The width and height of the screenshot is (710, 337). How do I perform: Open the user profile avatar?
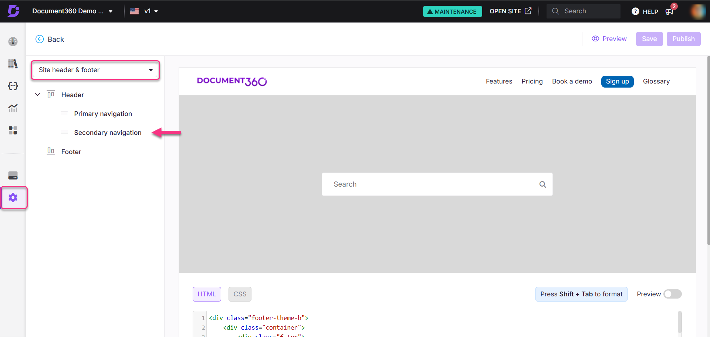(697, 11)
